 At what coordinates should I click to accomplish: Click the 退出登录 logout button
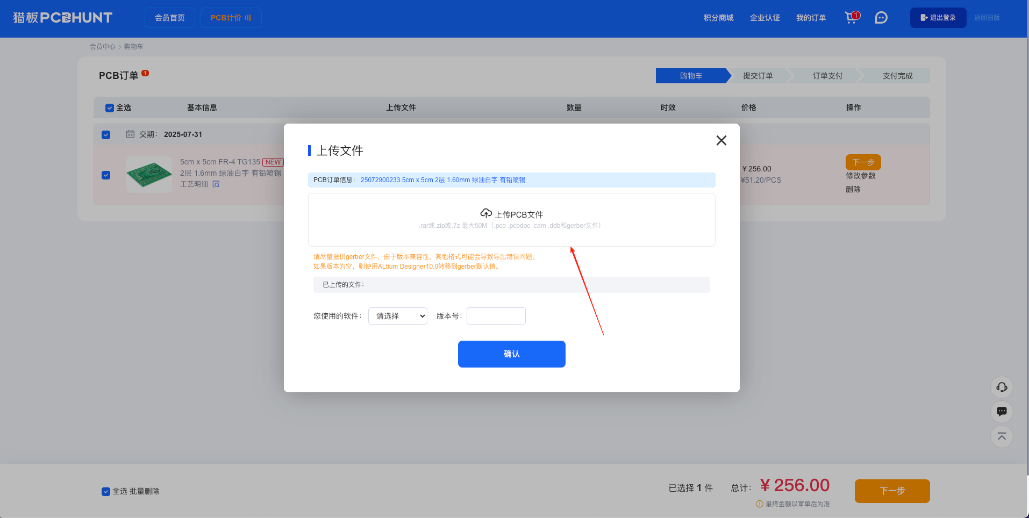pos(938,17)
